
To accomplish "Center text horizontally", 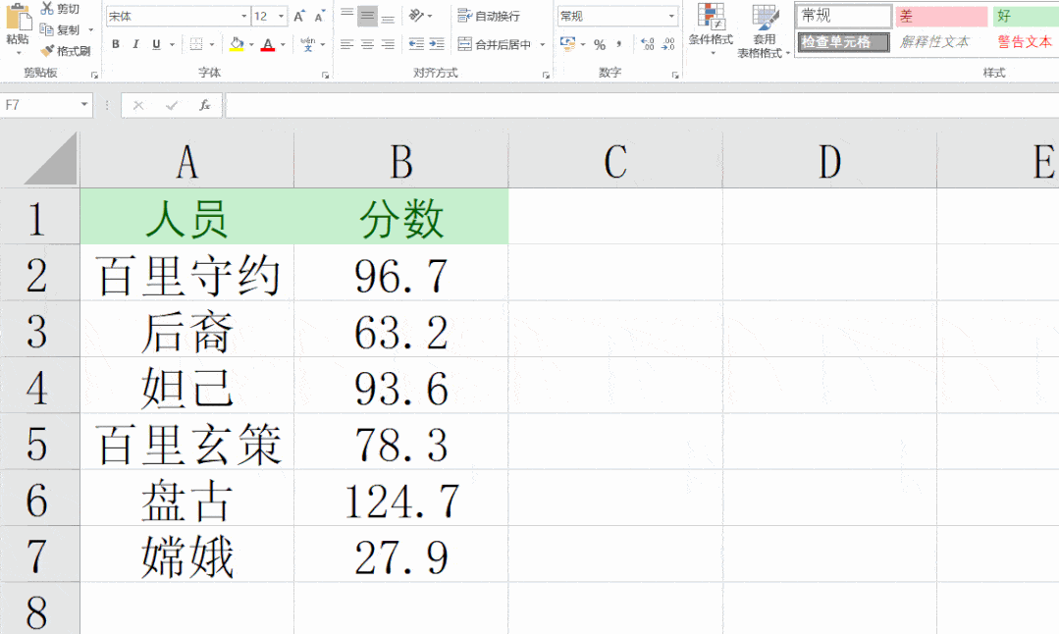I will pos(367,44).
